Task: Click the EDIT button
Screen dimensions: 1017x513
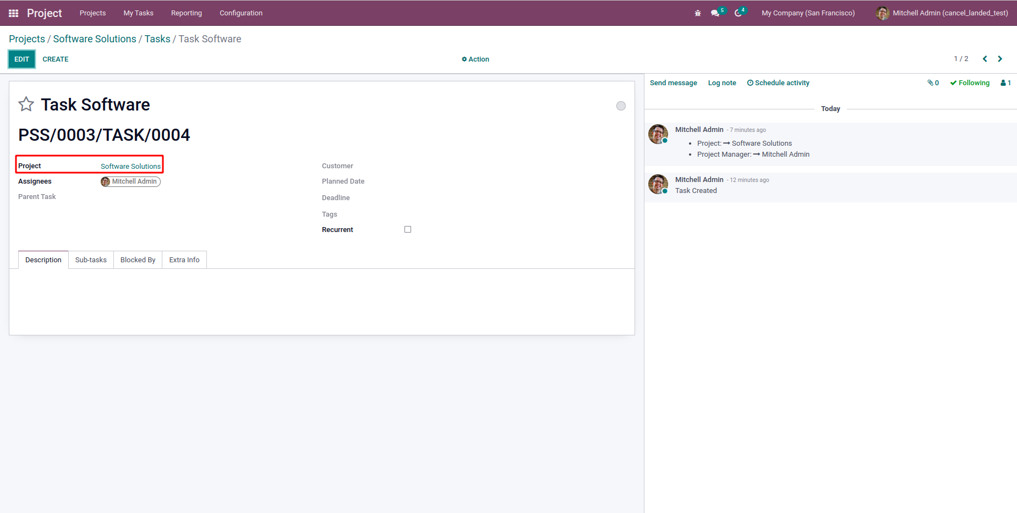Action: click(22, 59)
